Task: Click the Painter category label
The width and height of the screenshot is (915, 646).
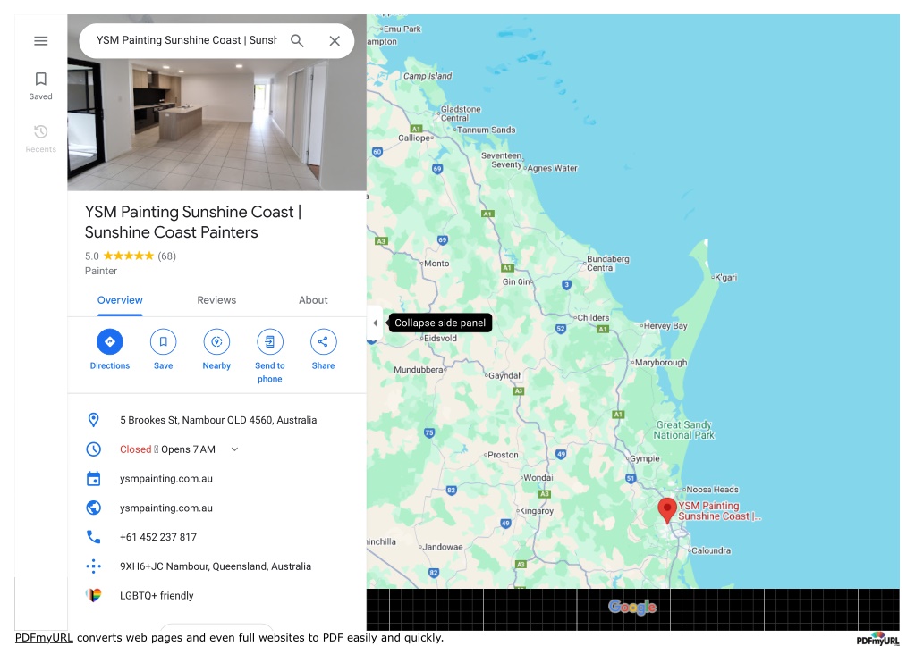Action: pos(101,271)
